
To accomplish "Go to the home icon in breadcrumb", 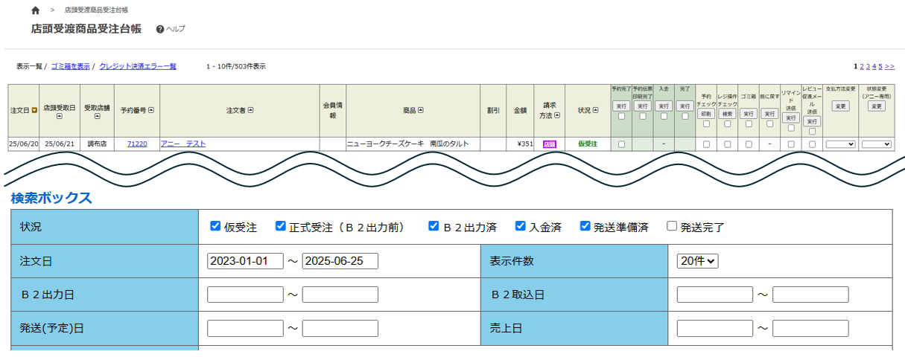I will (36, 10).
